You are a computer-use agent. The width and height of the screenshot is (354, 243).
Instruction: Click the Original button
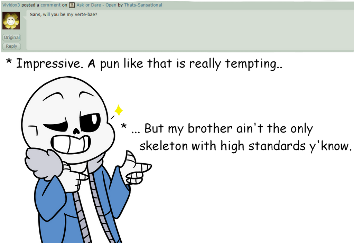pos(11,37)
